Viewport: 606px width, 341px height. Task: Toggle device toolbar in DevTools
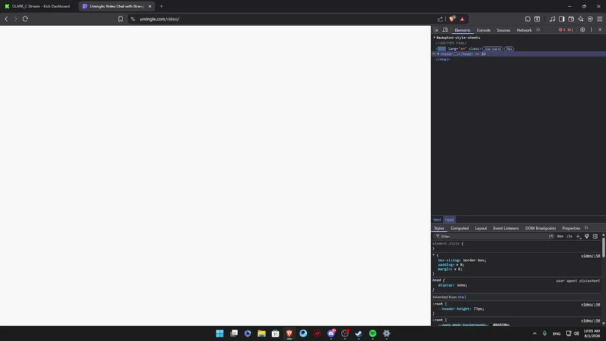(x=445, y=30)
